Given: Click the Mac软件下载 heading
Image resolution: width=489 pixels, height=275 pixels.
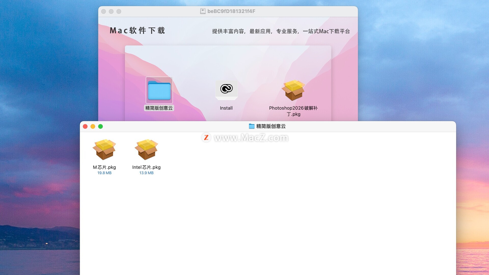Looking at the screenshot, I should (137, 31).
